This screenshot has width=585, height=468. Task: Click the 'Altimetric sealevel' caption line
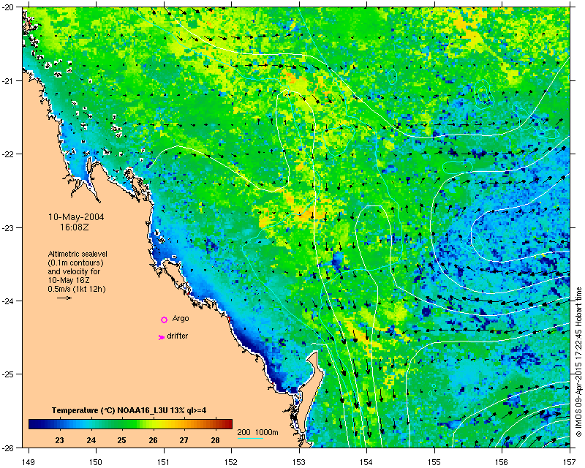pos(78,254)
